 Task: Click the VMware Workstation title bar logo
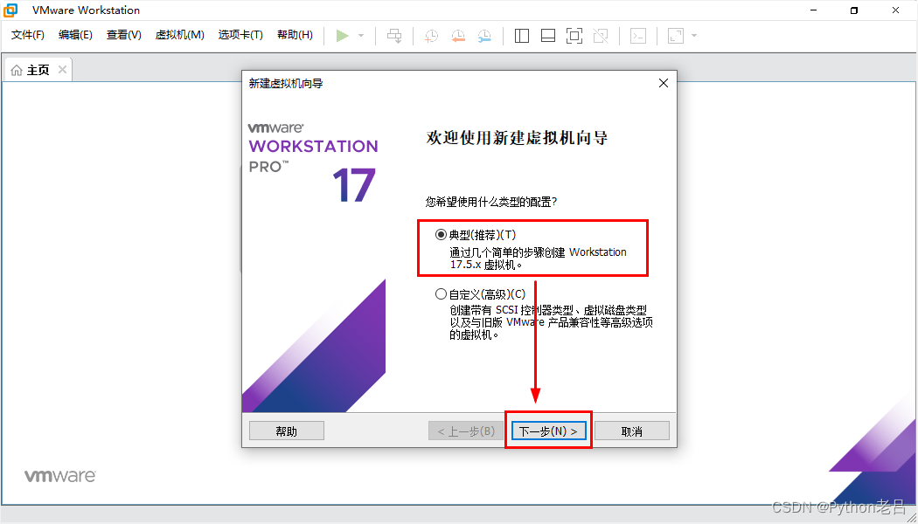[10, 10]
